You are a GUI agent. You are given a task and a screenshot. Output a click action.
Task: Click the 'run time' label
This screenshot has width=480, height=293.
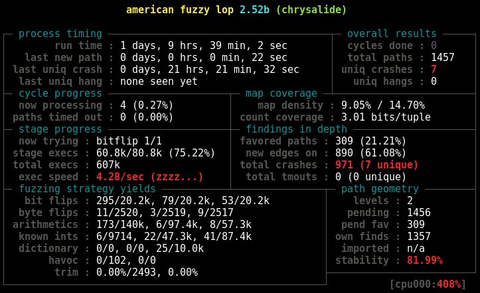78,46
